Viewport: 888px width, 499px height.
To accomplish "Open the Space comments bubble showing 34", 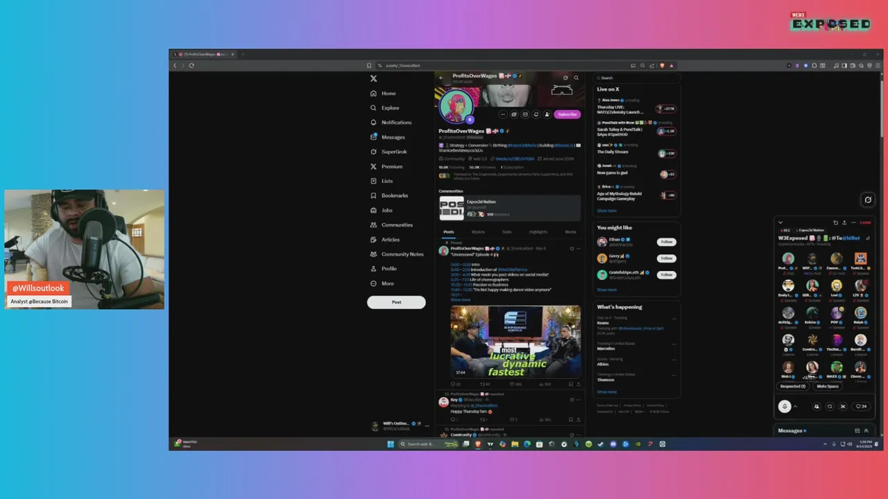I will [x=861, y=407].
